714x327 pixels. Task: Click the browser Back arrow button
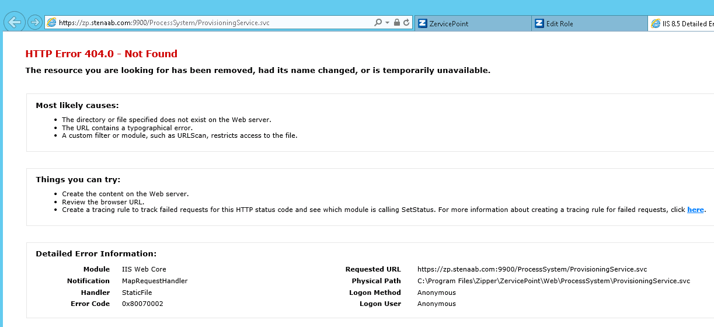pos(15,22)
